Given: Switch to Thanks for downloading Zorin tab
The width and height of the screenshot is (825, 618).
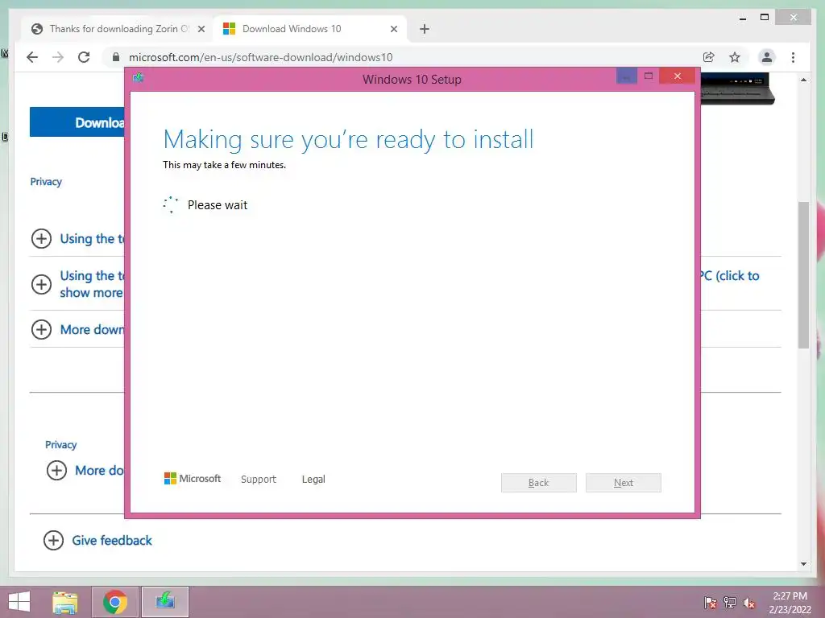Looking at the screenshot, I should tap(116, 29).
